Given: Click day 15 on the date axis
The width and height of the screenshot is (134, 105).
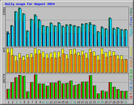Looking at the screenshot, I should [x=63, y=102].
